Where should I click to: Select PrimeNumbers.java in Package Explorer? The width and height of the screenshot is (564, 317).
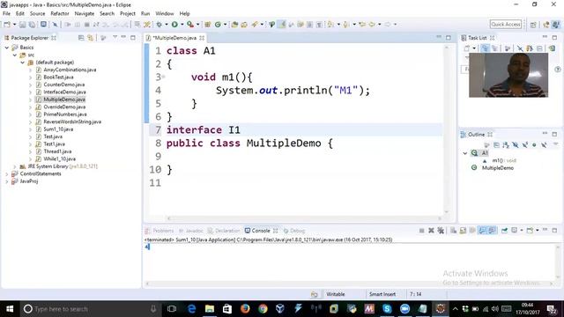click(64, 114)
